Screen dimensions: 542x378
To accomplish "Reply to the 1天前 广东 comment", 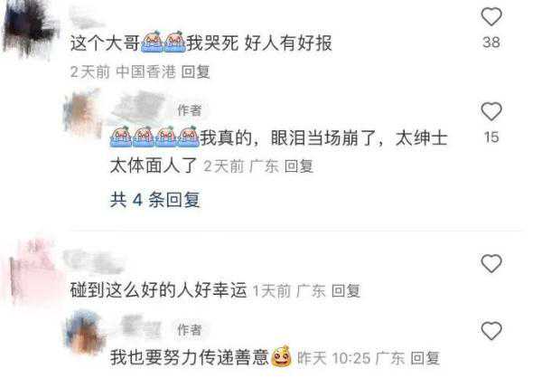I will (x=346, y=291).
